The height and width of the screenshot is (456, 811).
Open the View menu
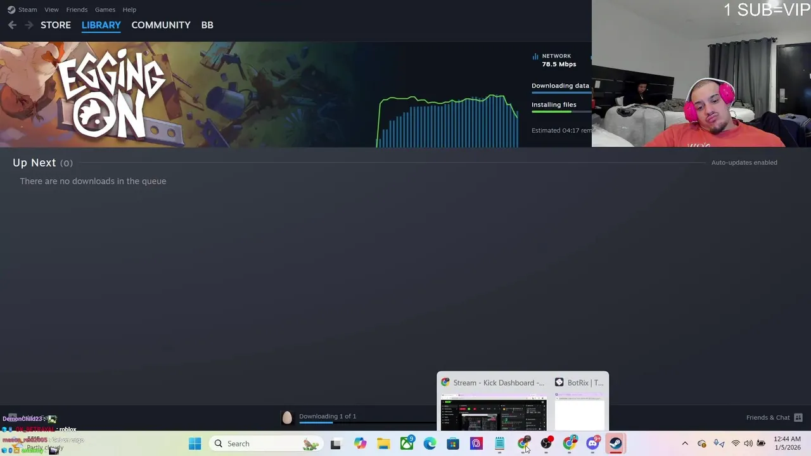[51, 9]
